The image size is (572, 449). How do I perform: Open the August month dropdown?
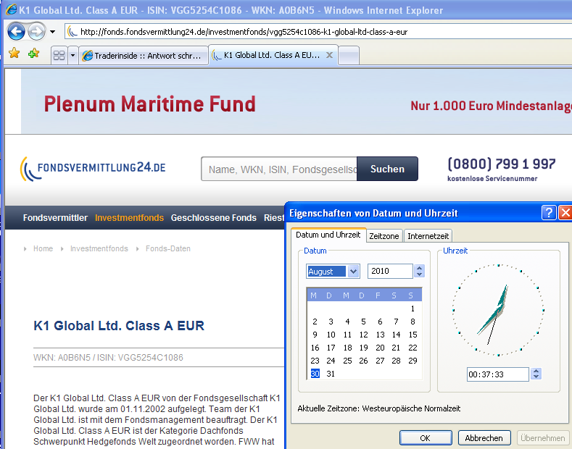click(353, 271)
